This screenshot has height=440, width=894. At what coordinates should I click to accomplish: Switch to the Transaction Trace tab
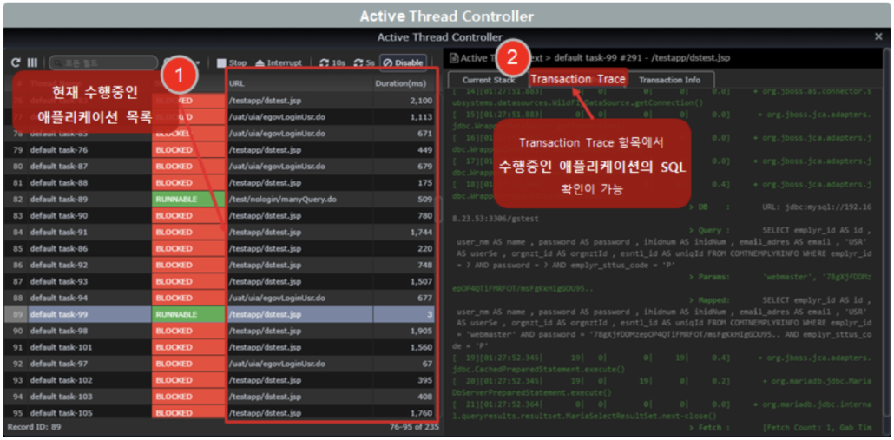(x=577, y=79)
